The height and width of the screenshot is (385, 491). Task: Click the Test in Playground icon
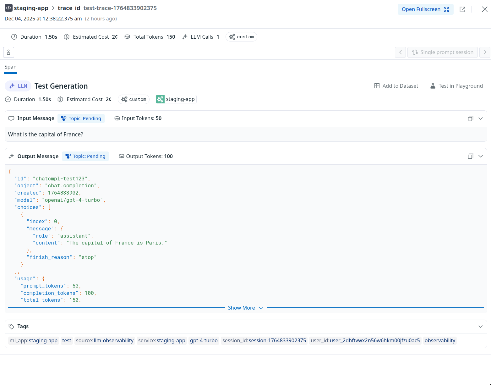433,85
